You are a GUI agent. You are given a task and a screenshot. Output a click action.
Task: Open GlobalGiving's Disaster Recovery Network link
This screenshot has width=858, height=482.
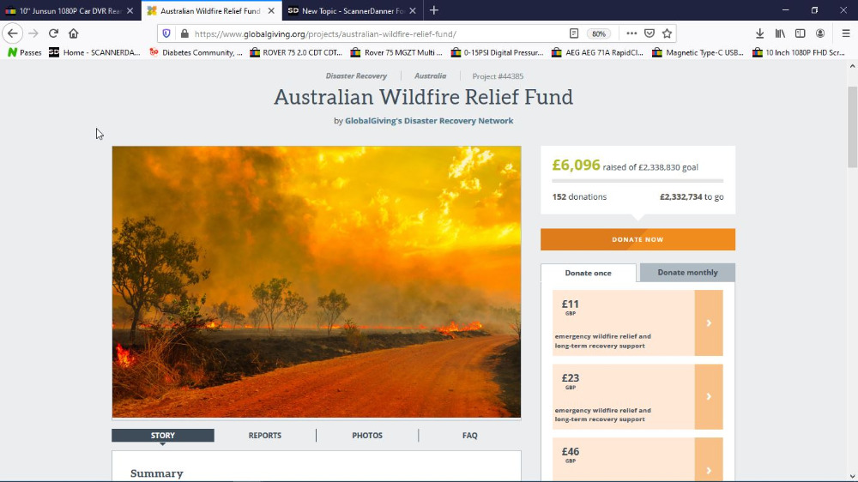coord(429,121)
